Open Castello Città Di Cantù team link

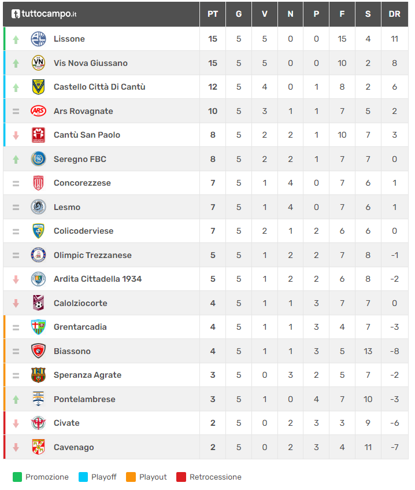click(99, 87)
